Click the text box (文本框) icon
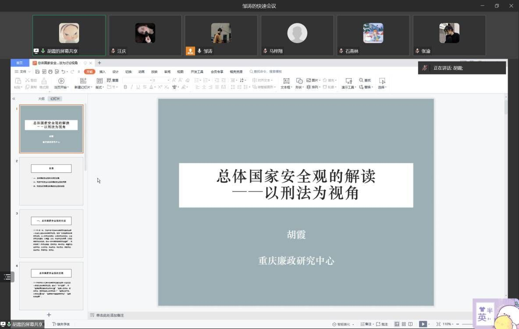 (x=286, y=81)
